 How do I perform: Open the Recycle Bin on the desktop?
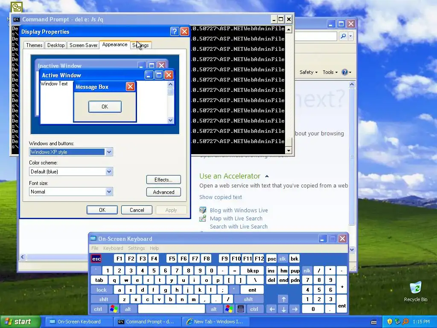[x=416, y=292]
